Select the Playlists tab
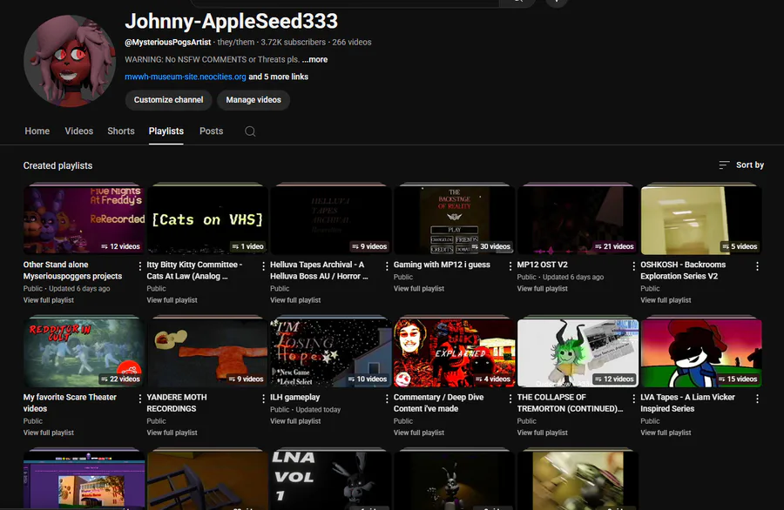The width and height of the screenshot is (784, 510). (x=166, y=131)
